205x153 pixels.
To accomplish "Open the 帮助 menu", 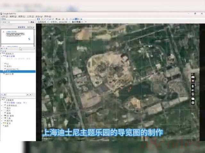I will (48, 17).
